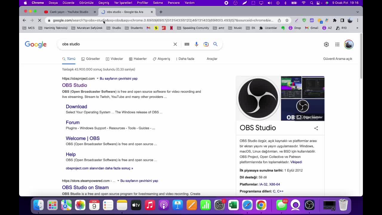Search by image with camera icon
This screenshot has height=215, width=382.
click(206, 44)
